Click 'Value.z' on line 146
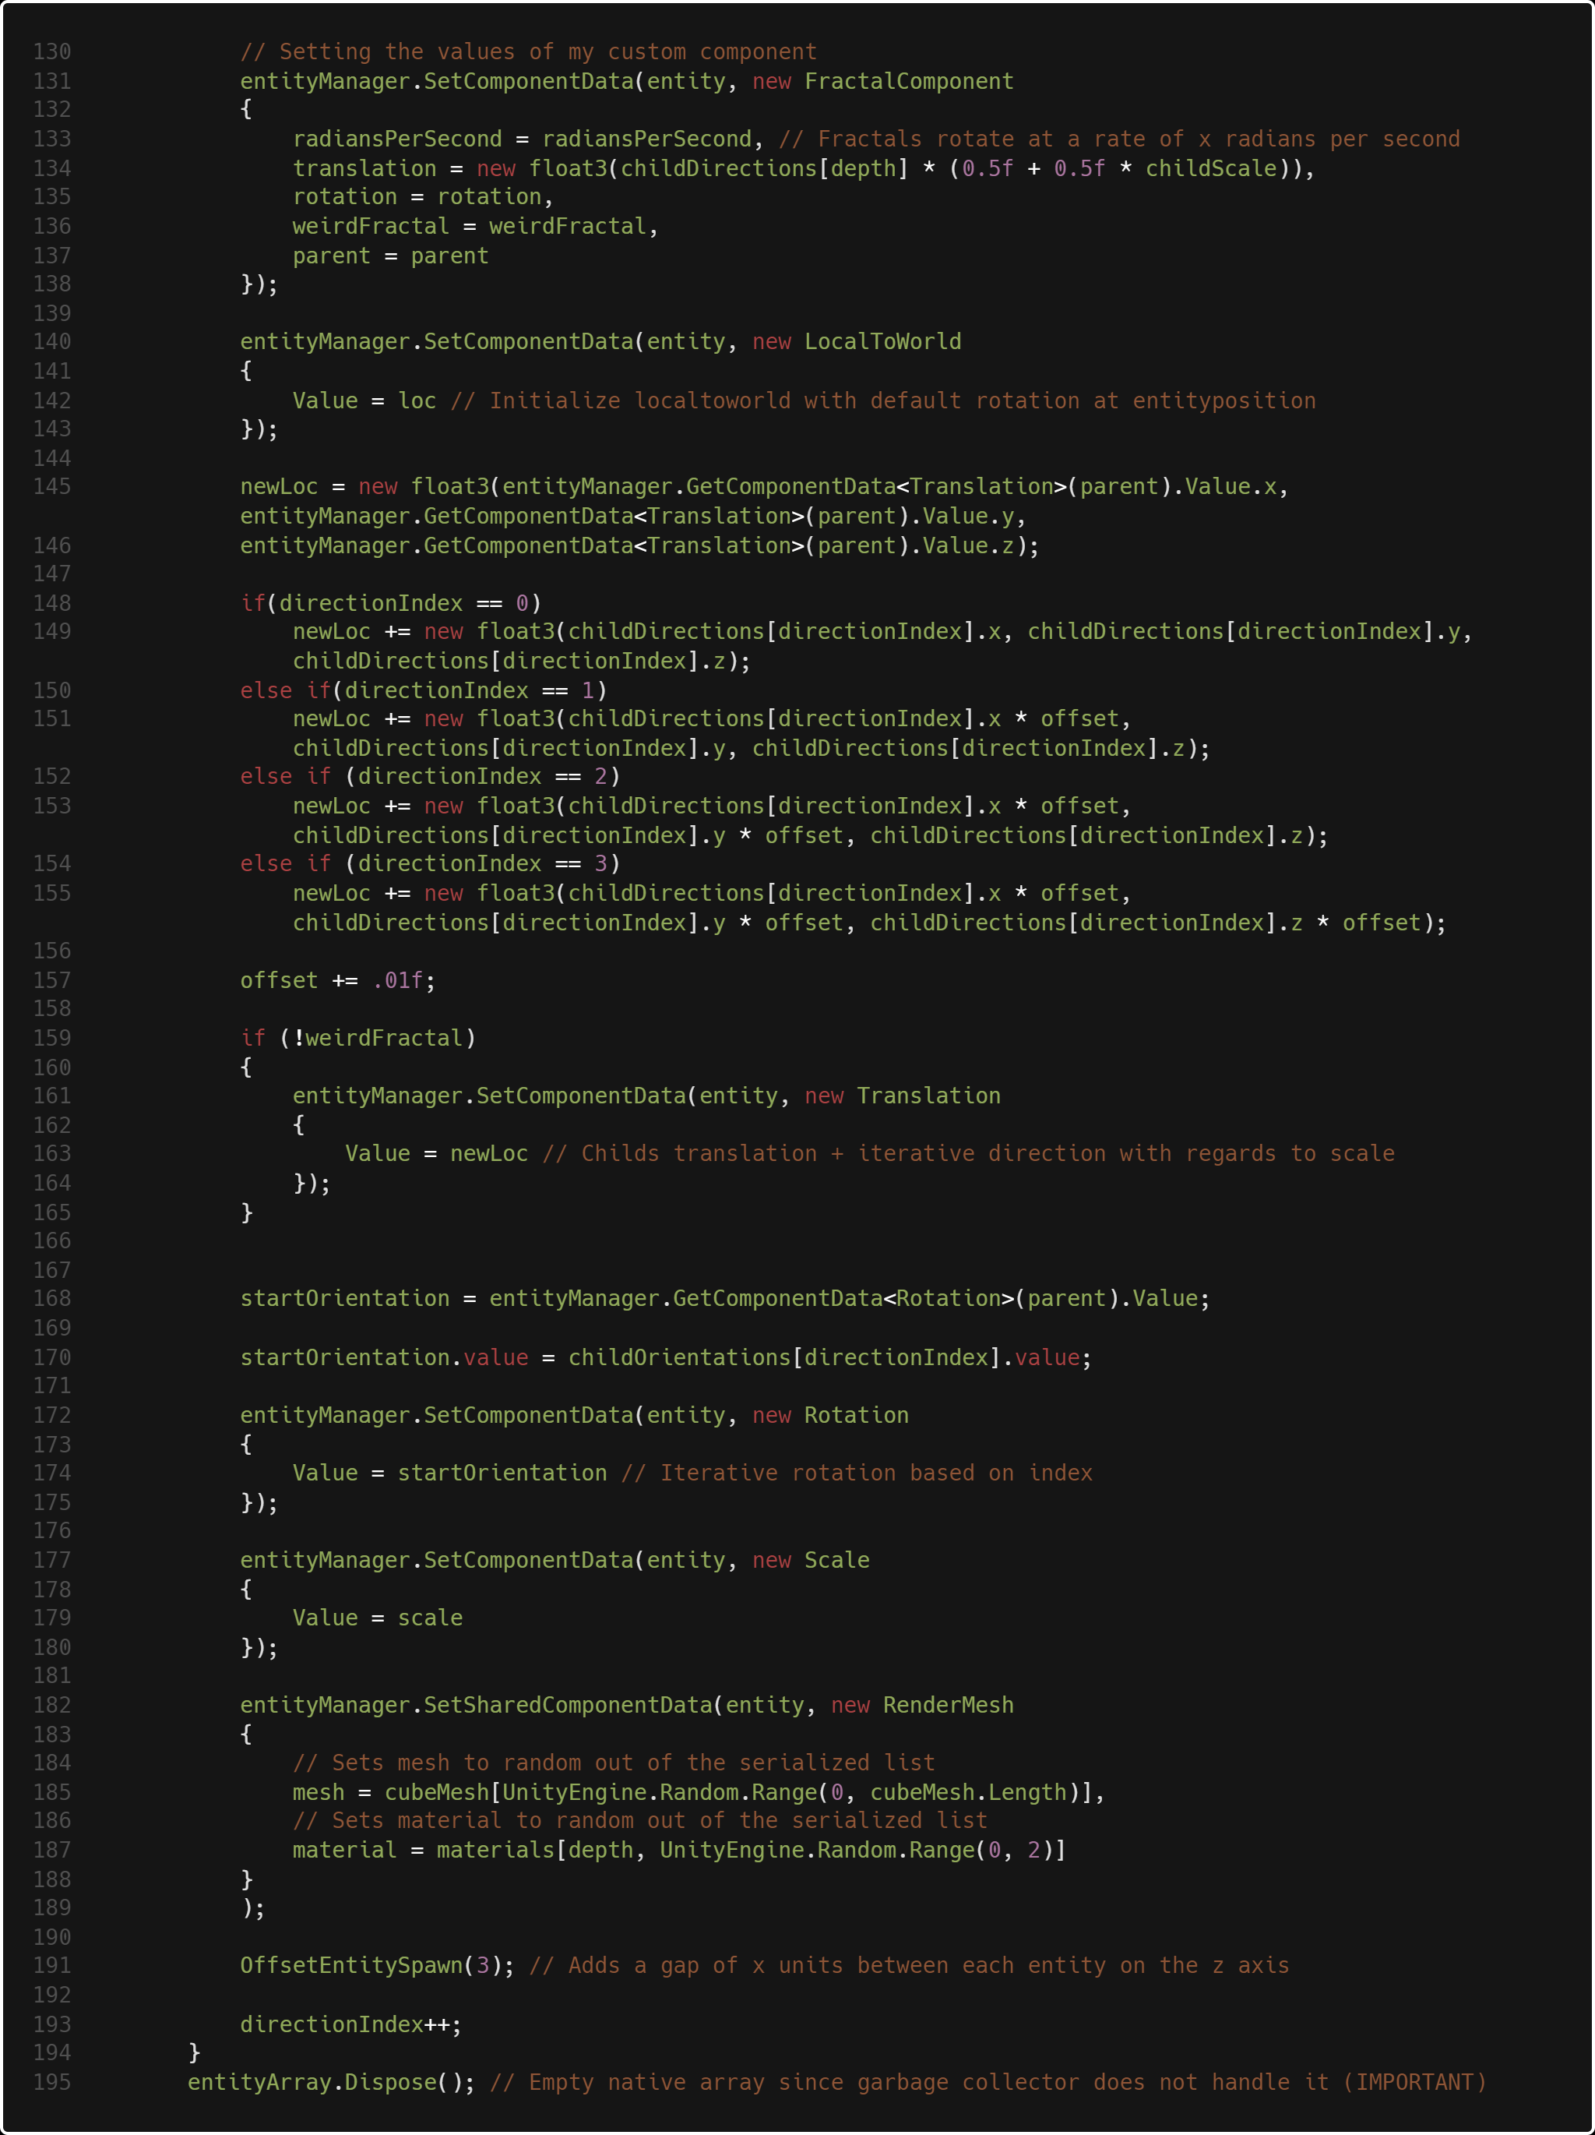Screen dimensions: 1595x2135 coord(968,545)
